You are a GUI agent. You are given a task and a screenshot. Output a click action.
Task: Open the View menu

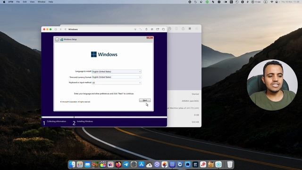click(32, 2)
